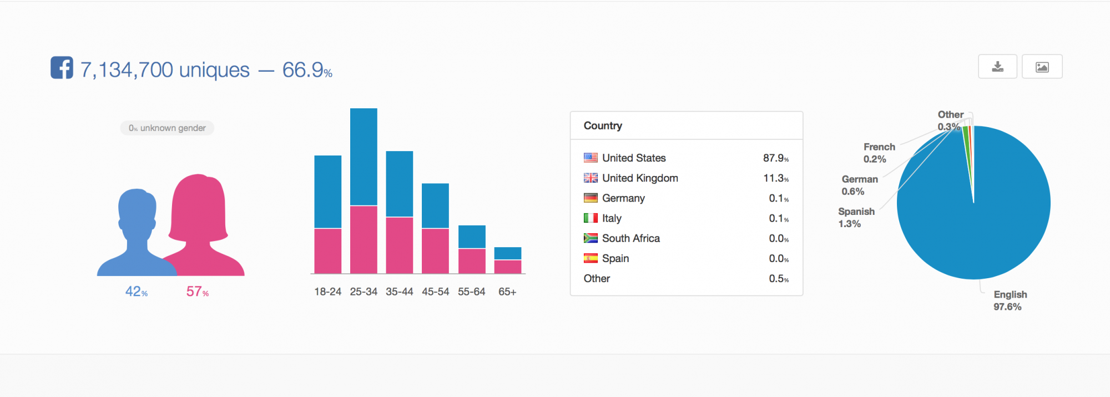This screenshot has height=397, width=1110.
Task: Click the '0% unknown gender' pill label
Action: 167,128
